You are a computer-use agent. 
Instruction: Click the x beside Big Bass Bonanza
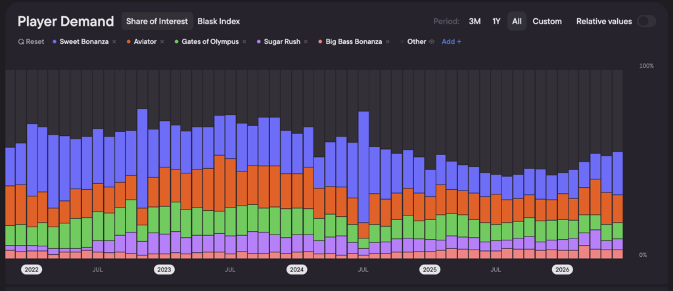[388, 42]
